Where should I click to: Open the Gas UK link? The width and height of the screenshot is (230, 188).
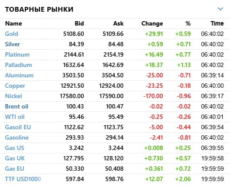point(15,158)
